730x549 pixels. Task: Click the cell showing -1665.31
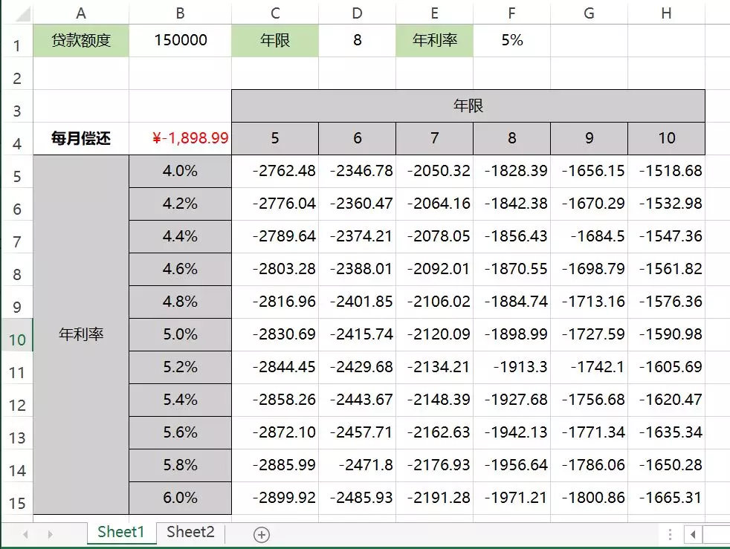point(666,498)
